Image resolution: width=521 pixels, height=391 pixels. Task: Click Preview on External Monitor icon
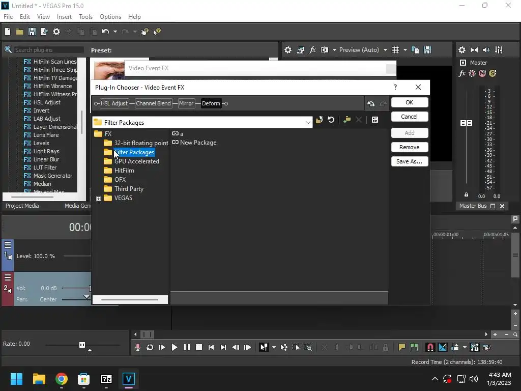[x=300, y=50]
